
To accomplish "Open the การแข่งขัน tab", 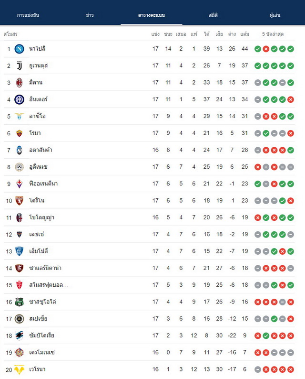I will coord(28,15).
